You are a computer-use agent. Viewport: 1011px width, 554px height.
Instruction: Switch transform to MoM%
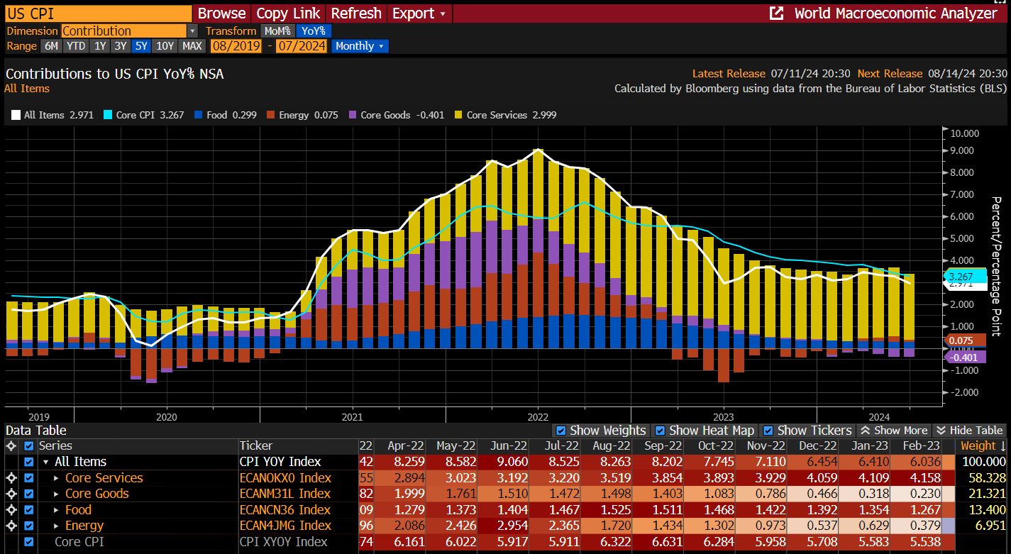[x=277, y=31]
